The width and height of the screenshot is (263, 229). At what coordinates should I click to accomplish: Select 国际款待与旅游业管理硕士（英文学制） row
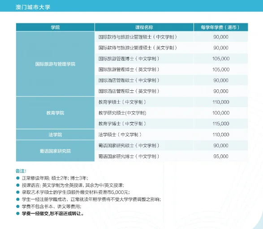click(171, 48)
